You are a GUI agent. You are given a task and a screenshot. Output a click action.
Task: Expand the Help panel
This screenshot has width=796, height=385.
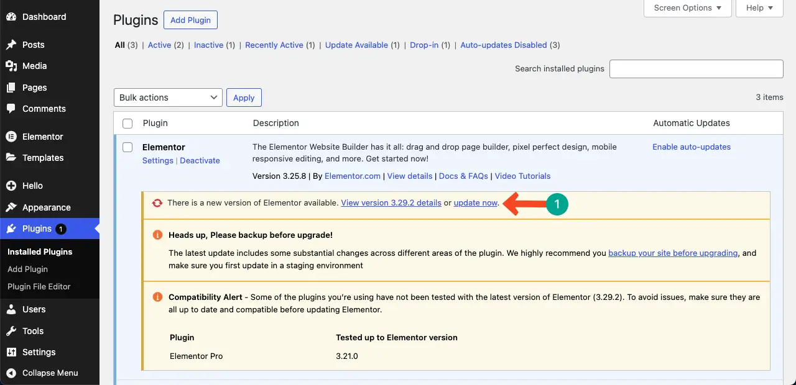tap(759, 8)
